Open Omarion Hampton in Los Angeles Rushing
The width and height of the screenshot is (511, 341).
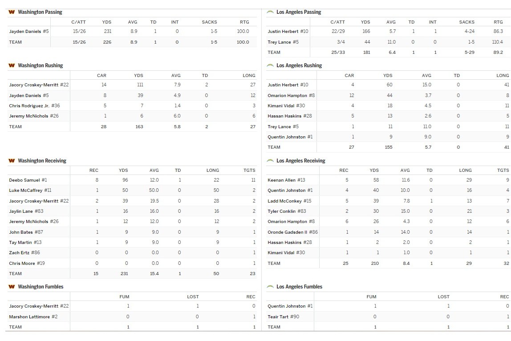pos(287,96)
